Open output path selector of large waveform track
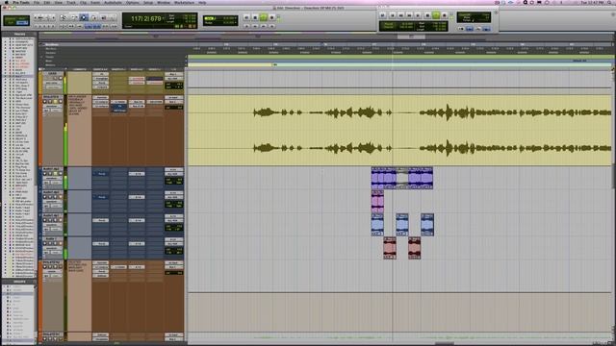 173,102
